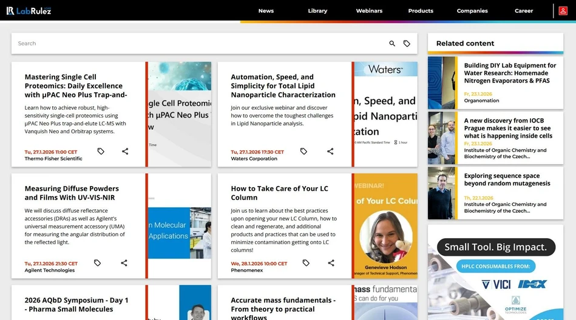Open the Webinars menu
This screenshot has width=576, height=320.
[369, 11]
